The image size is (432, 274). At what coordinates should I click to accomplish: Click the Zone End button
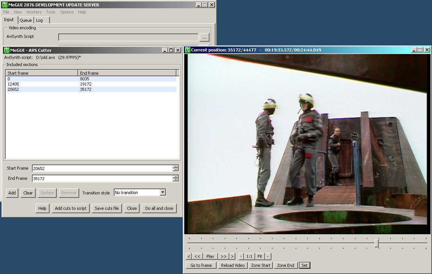click(285, 265)
